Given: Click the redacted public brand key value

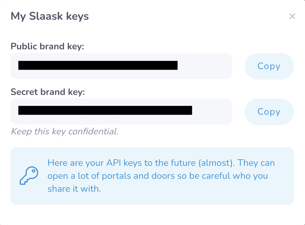Looking at the screenshot, I should [98, 66].
